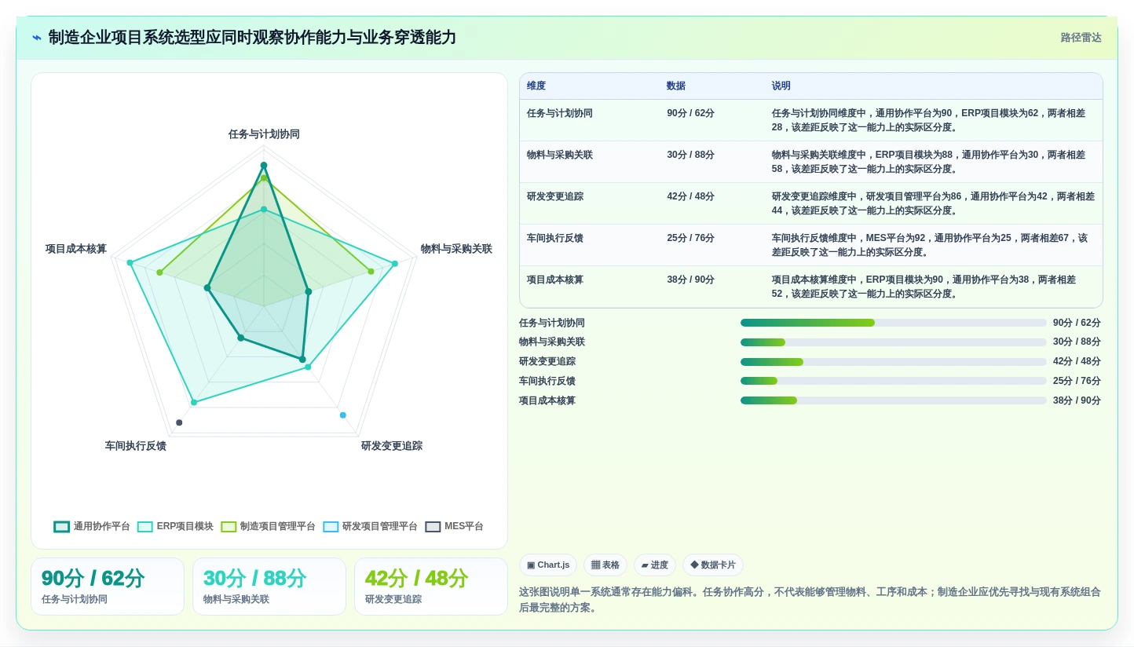Image resolution: width=1134 pixels, height=647 pixels.
Task: Click the 数据卡片 tag chip
Action: click(x=713, y=565)
